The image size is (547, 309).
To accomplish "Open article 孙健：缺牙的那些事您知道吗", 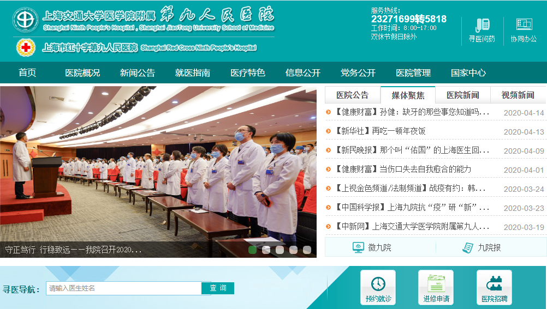I will (412, 112).
